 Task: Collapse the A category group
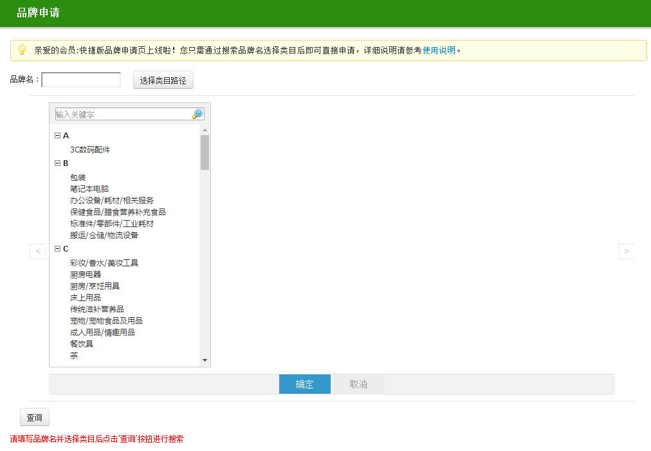(x=58, y=136)
